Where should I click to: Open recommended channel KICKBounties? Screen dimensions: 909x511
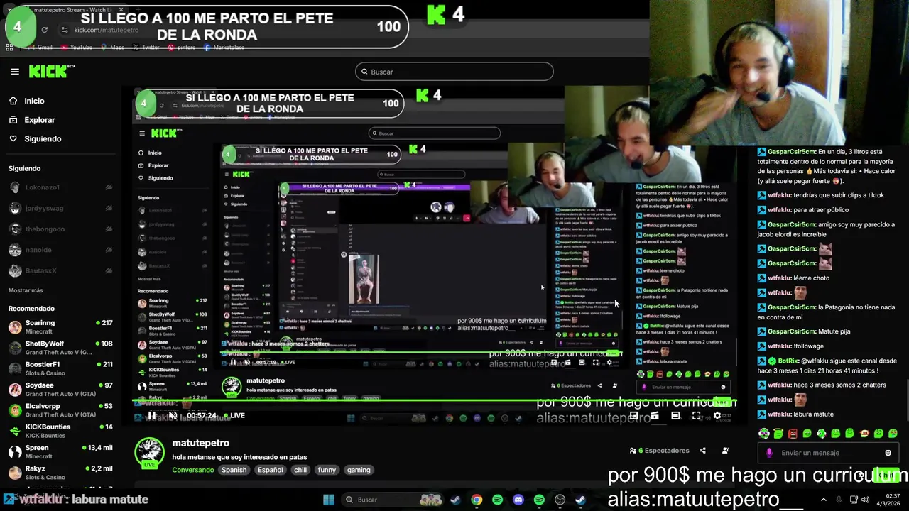coord(60,431)
